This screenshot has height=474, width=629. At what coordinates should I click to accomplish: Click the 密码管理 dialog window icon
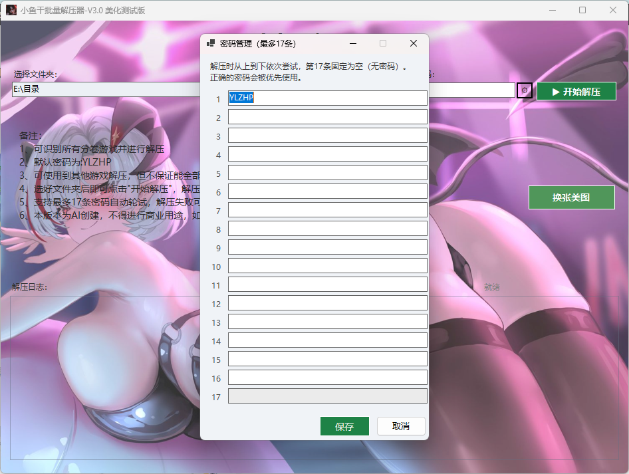pyautogui.click(x=211, y=43)
